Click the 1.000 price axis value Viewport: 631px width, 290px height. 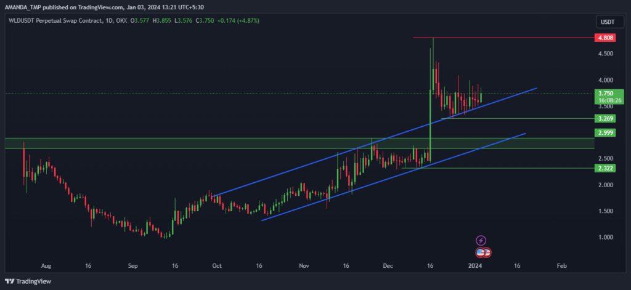click(606, 237)
